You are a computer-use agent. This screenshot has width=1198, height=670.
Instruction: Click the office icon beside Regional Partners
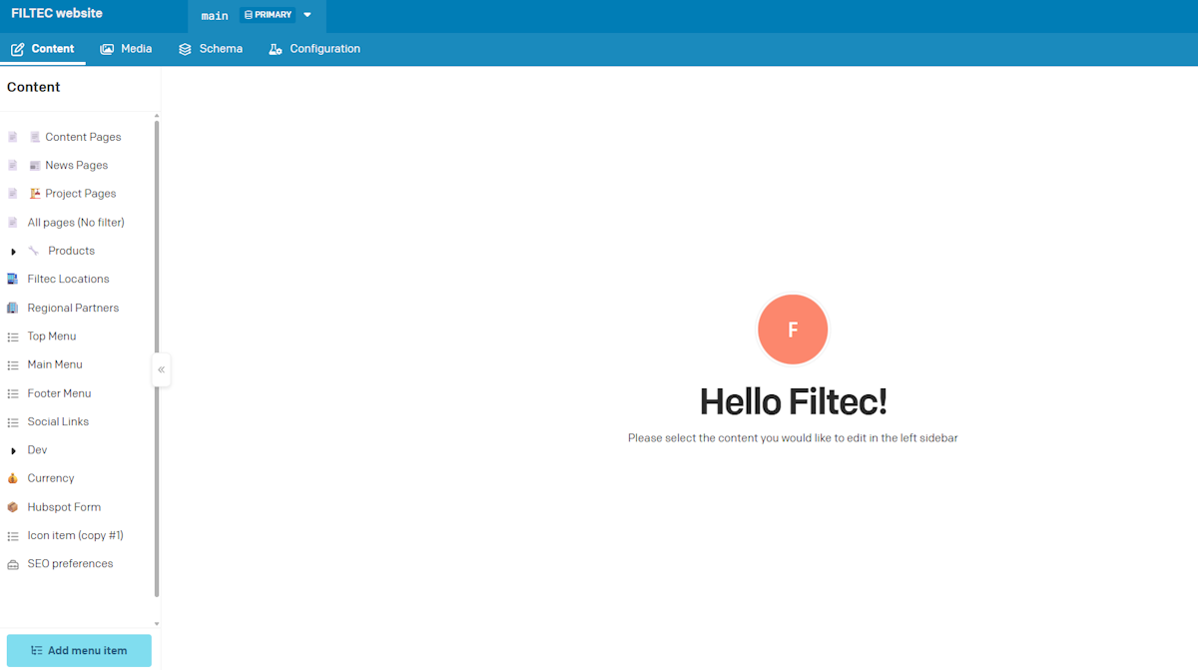point(13,308)
